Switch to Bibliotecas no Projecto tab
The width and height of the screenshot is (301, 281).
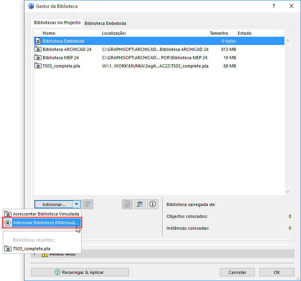57,22
